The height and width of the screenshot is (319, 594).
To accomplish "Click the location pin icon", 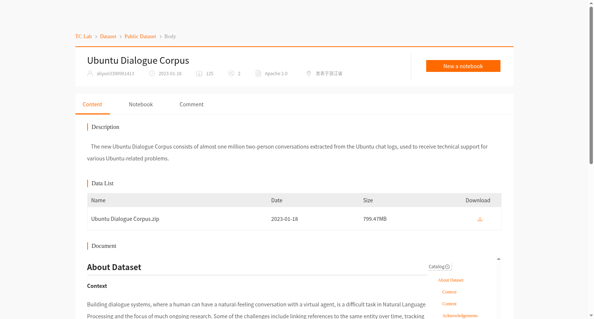I will coord(309,73).
